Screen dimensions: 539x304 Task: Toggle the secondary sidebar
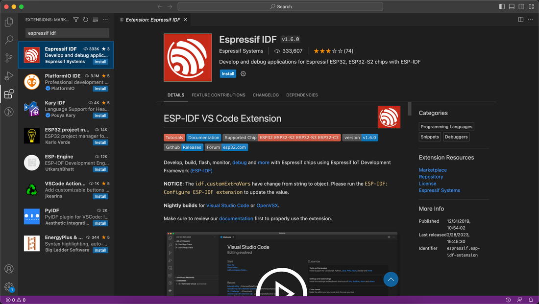[520, 5]
